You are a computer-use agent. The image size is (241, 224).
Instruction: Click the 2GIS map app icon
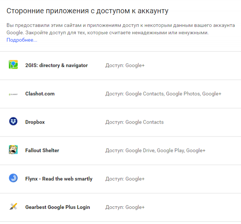[13, 65]
